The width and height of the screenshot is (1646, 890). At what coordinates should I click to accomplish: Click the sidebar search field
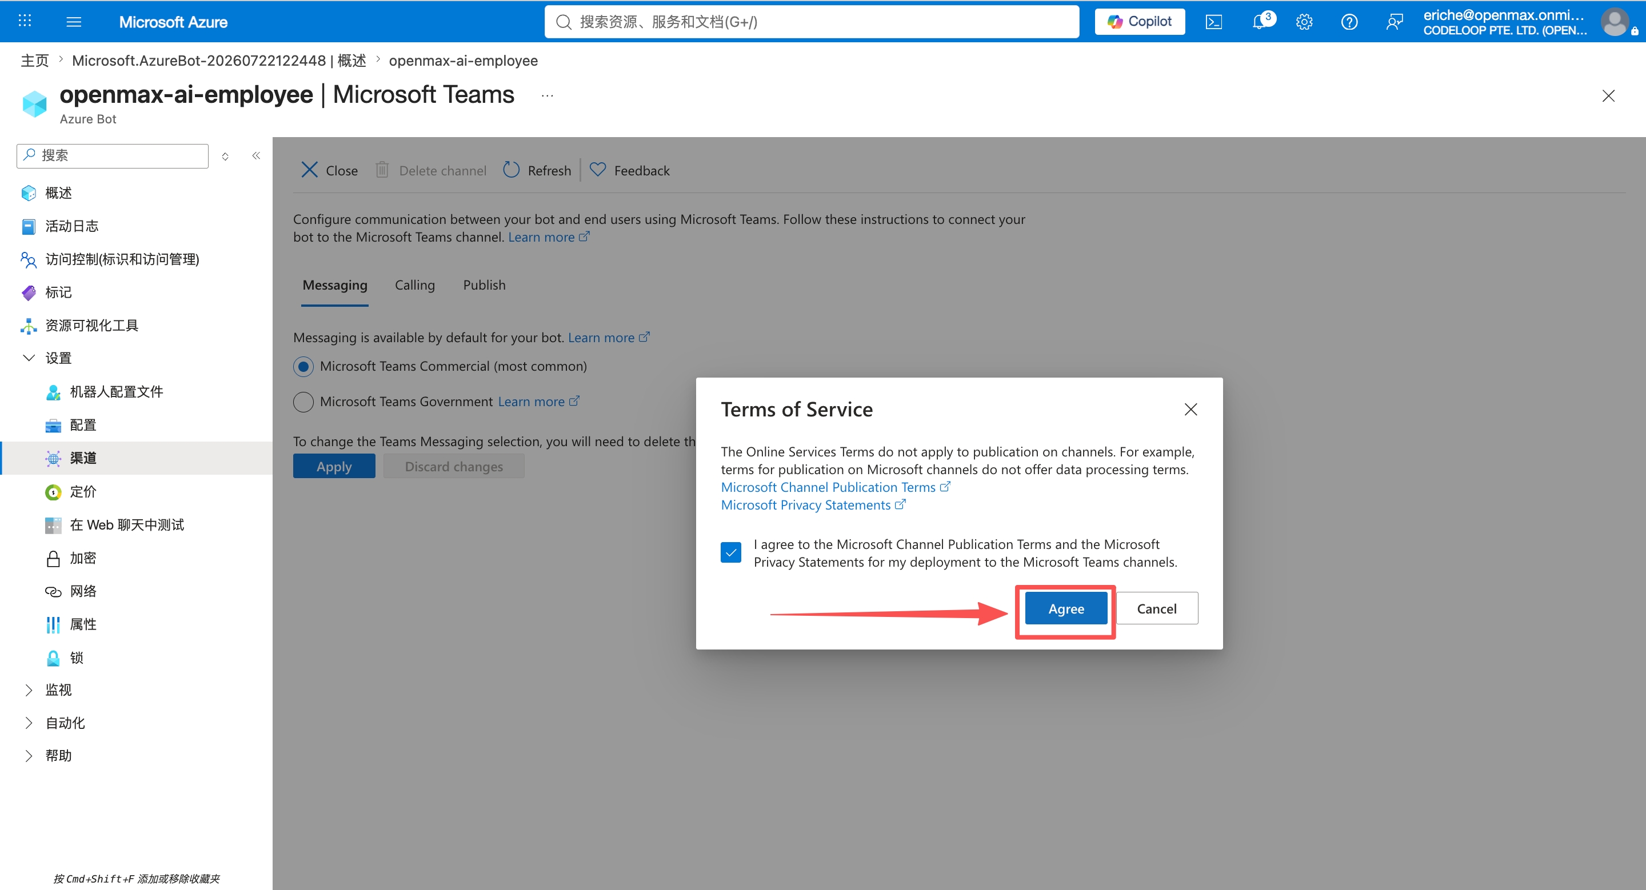click(x=113, y=156)
